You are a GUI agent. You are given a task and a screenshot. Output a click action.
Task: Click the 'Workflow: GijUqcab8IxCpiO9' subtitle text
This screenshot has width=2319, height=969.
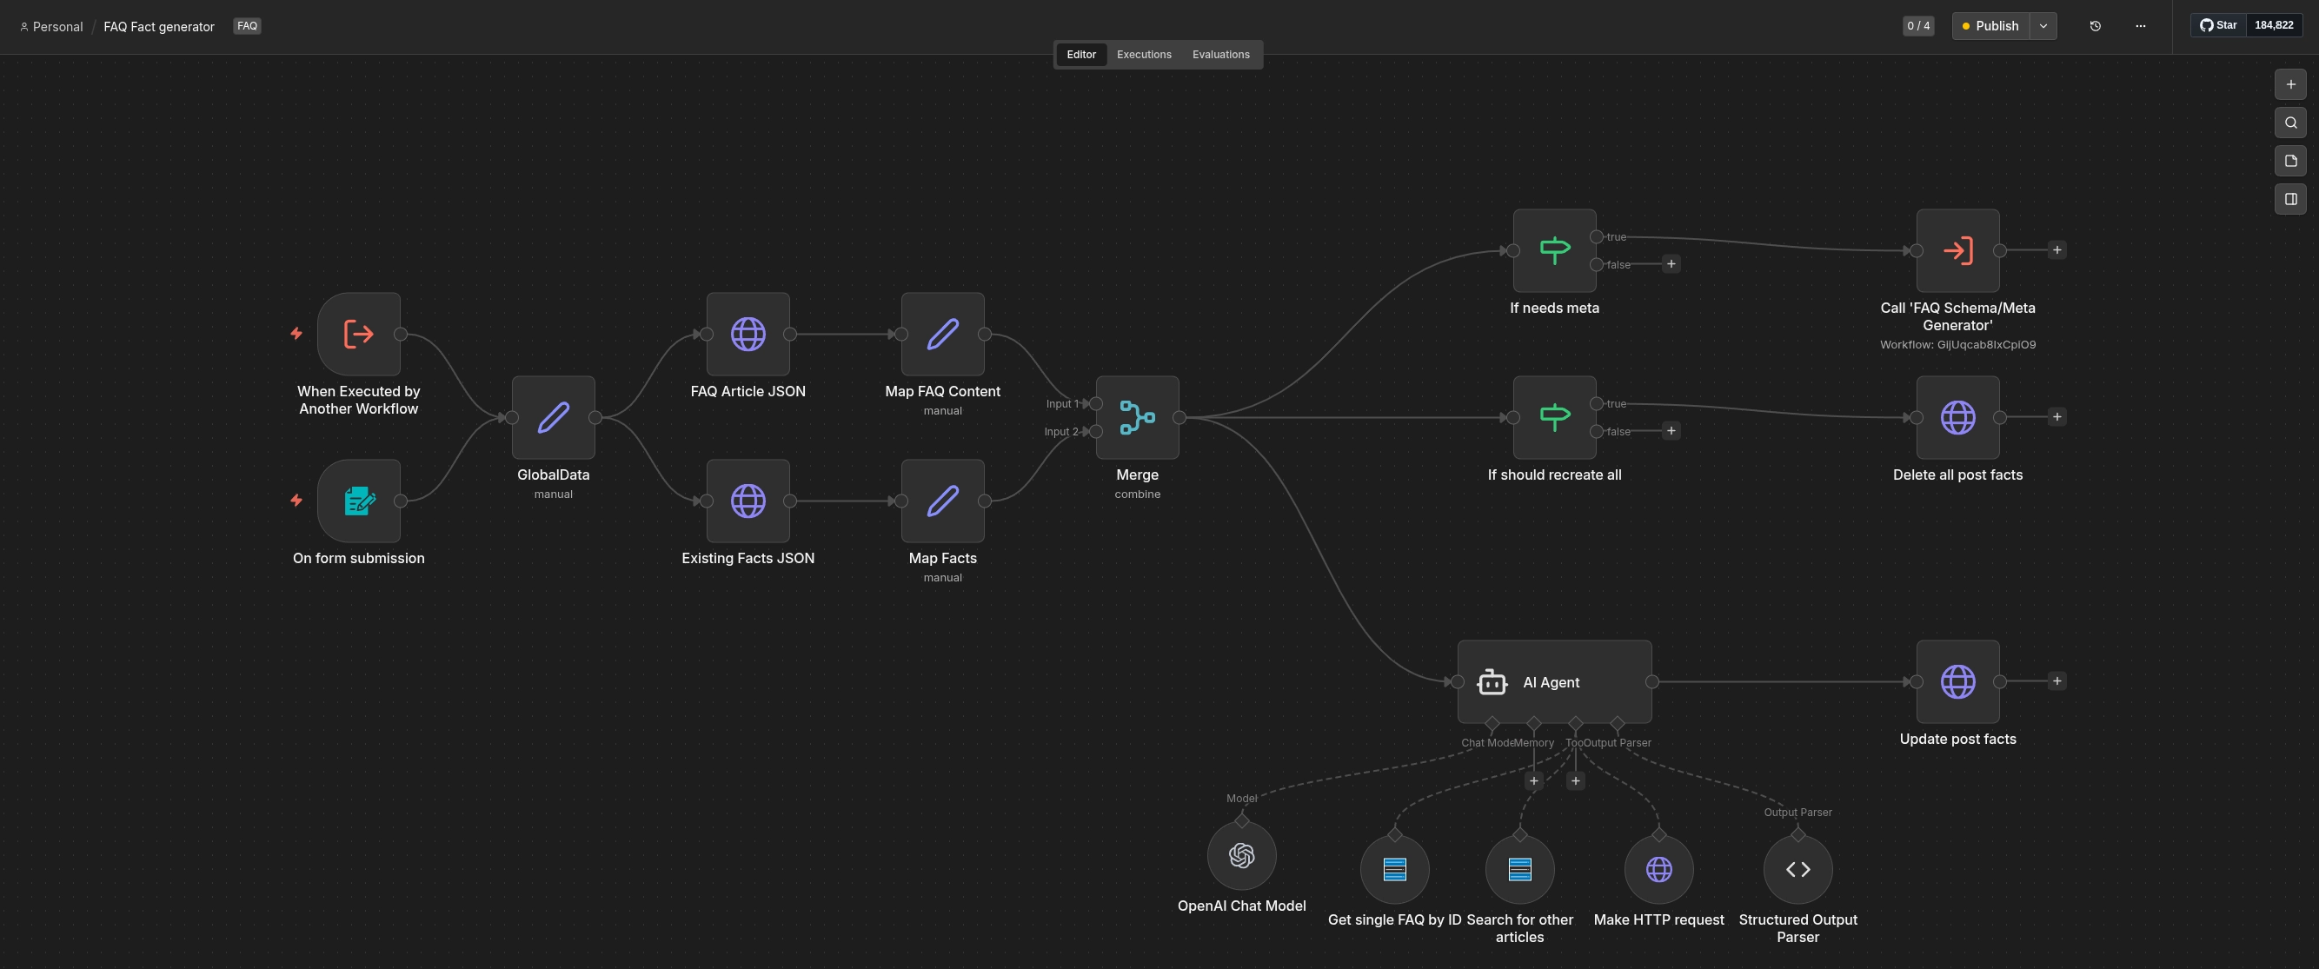click(x=1958, y=345)
